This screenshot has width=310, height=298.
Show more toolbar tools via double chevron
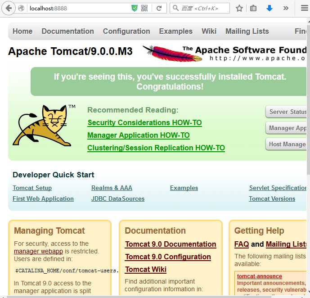[x=286, y=8]
